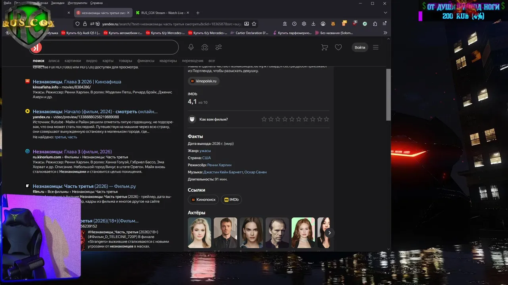Open Firefox downloads arrow icon
The width and height of the screenshot is (508, 285).
point(314,24)
